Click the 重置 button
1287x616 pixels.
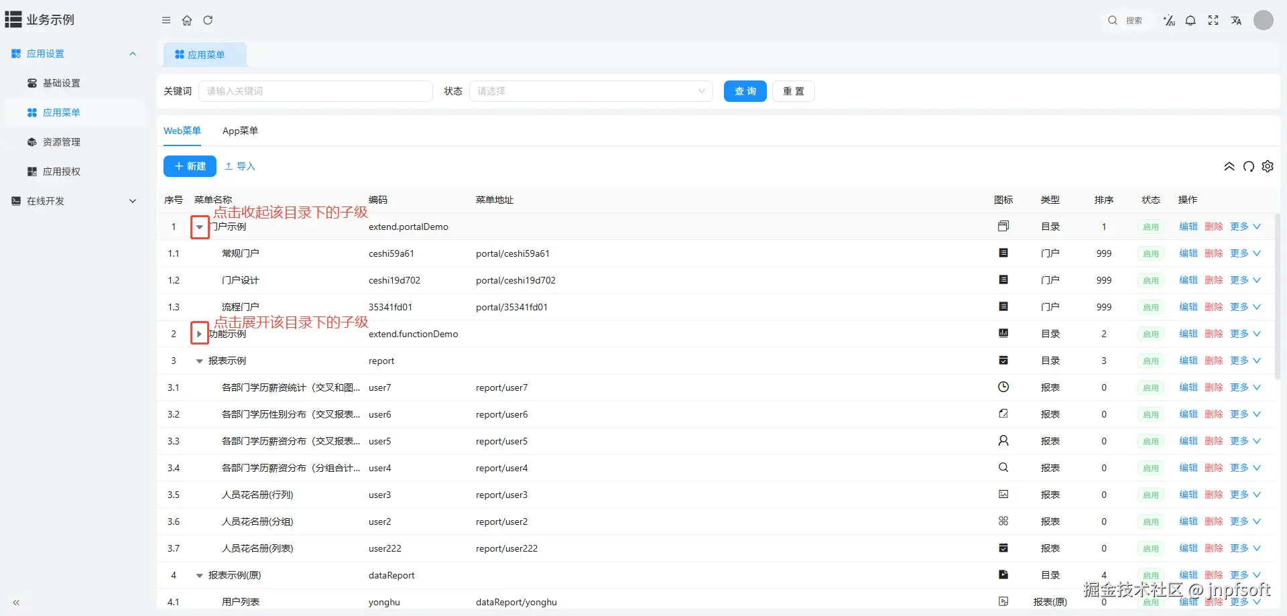tap(794, 91)
